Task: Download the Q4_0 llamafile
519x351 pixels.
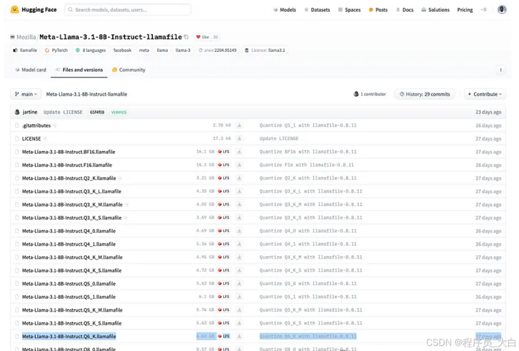Action: click(x=239, y=231)
